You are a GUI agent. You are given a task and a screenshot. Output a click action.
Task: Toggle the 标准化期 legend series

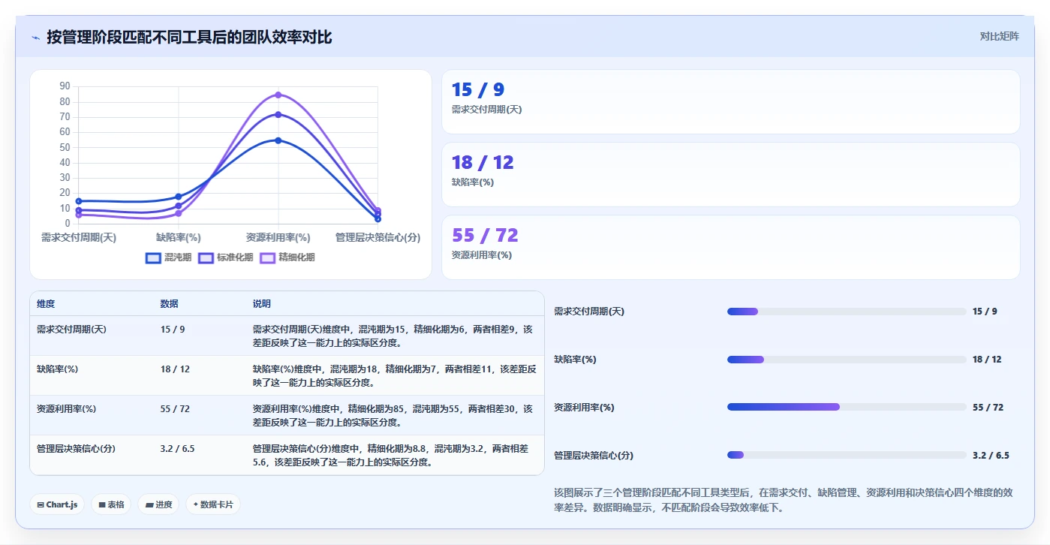[x=226, y=257]
